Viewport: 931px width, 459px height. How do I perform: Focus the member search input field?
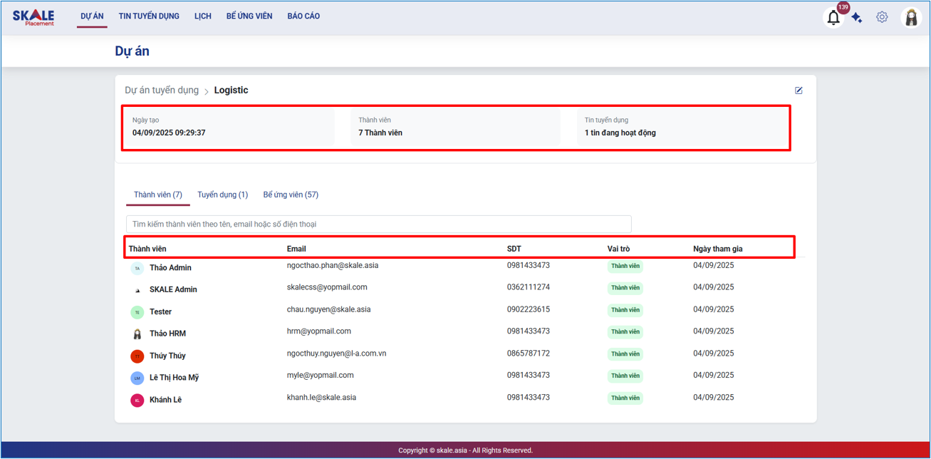click(x=378, y=225)
